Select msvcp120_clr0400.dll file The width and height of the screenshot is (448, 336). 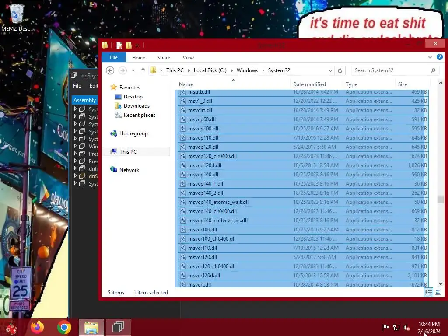click(x=303, y=156)
